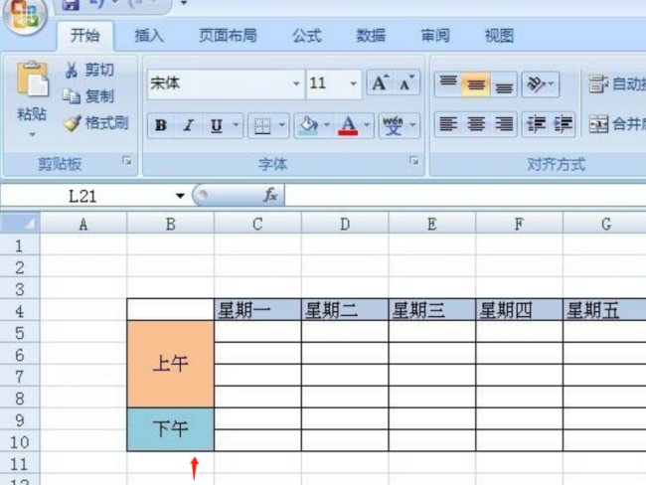Select row 5 header

coord(20,332)
